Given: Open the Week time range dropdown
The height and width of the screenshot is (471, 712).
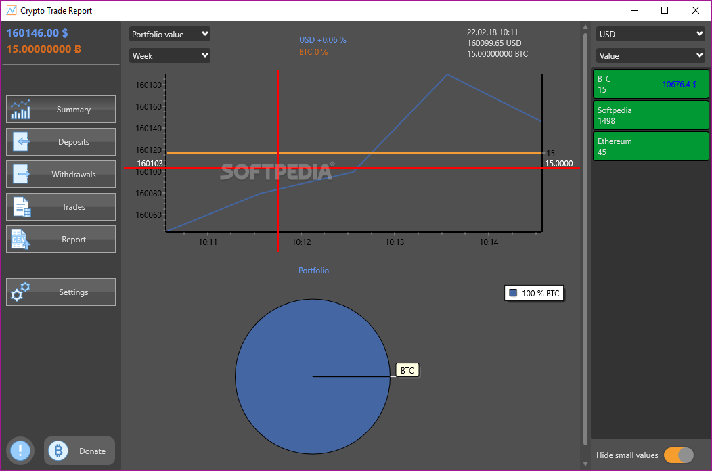Looking at the screenshot, I should pos(169,55).
